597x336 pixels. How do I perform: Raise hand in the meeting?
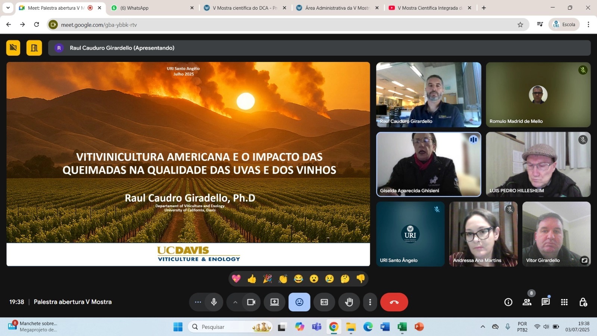click(349, 302)
